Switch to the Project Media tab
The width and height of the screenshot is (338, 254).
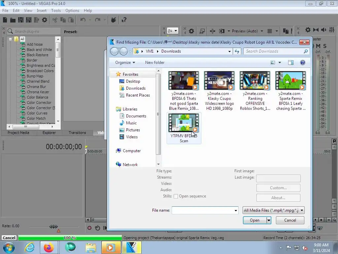pyautogui.click(x=18, y=133)
